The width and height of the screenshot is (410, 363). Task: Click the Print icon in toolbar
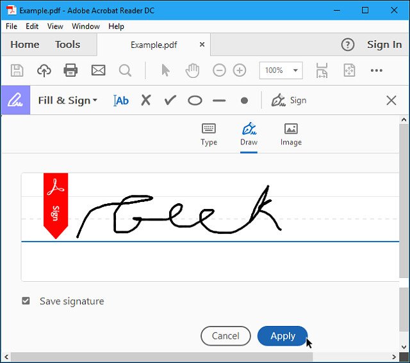tap(70, 70)
